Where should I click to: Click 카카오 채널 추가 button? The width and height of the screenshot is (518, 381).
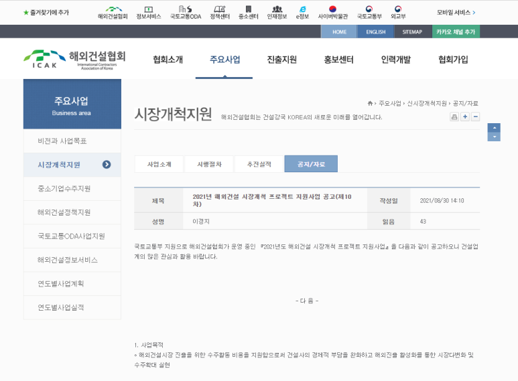click(x=456, y=31)
